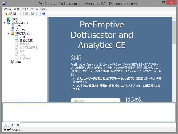178x134 pixels.
Task: Click the notepad edit toolbar icon
Action: point(33,14)
